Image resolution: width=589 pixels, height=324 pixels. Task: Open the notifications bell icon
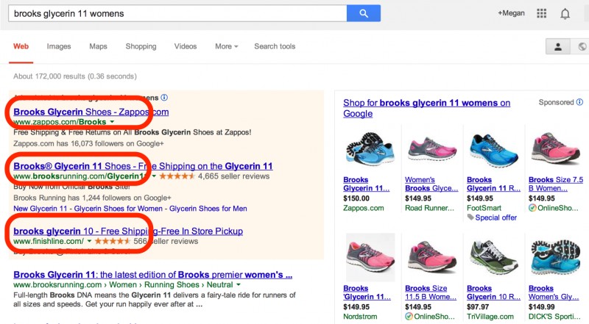[x=565, y=14]
